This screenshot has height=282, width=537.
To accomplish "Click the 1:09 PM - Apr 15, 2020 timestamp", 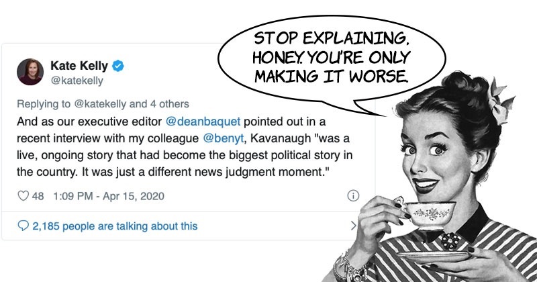I will click(109, 196).
